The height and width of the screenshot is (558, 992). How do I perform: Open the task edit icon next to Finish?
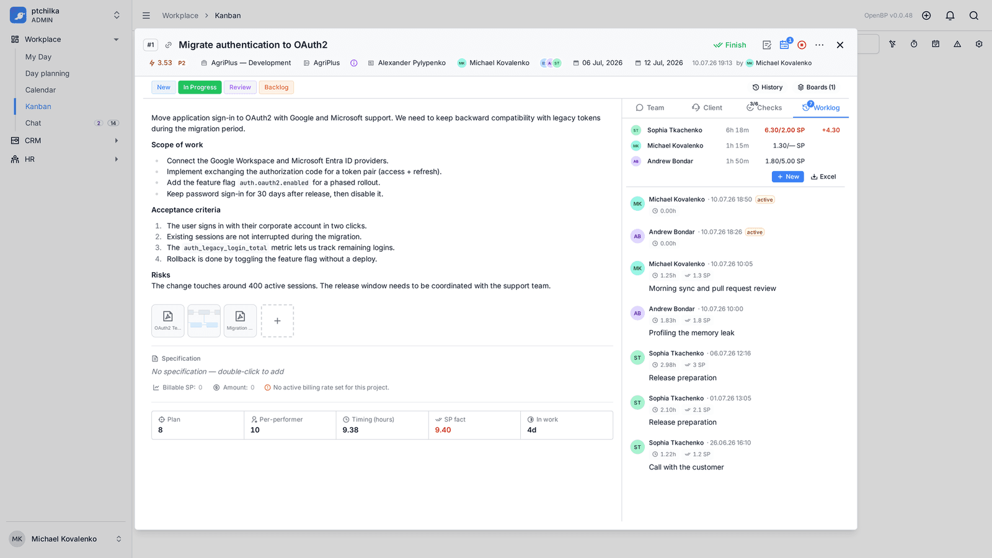click(767, 45)
